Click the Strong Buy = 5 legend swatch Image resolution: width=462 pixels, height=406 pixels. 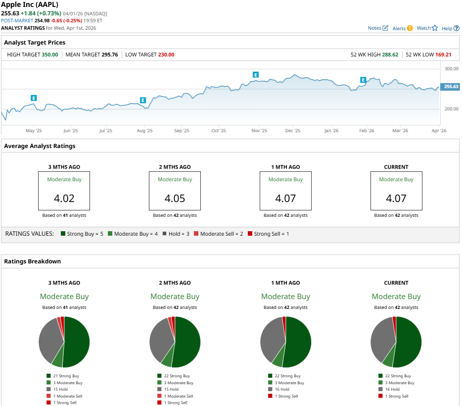point(63,234)
